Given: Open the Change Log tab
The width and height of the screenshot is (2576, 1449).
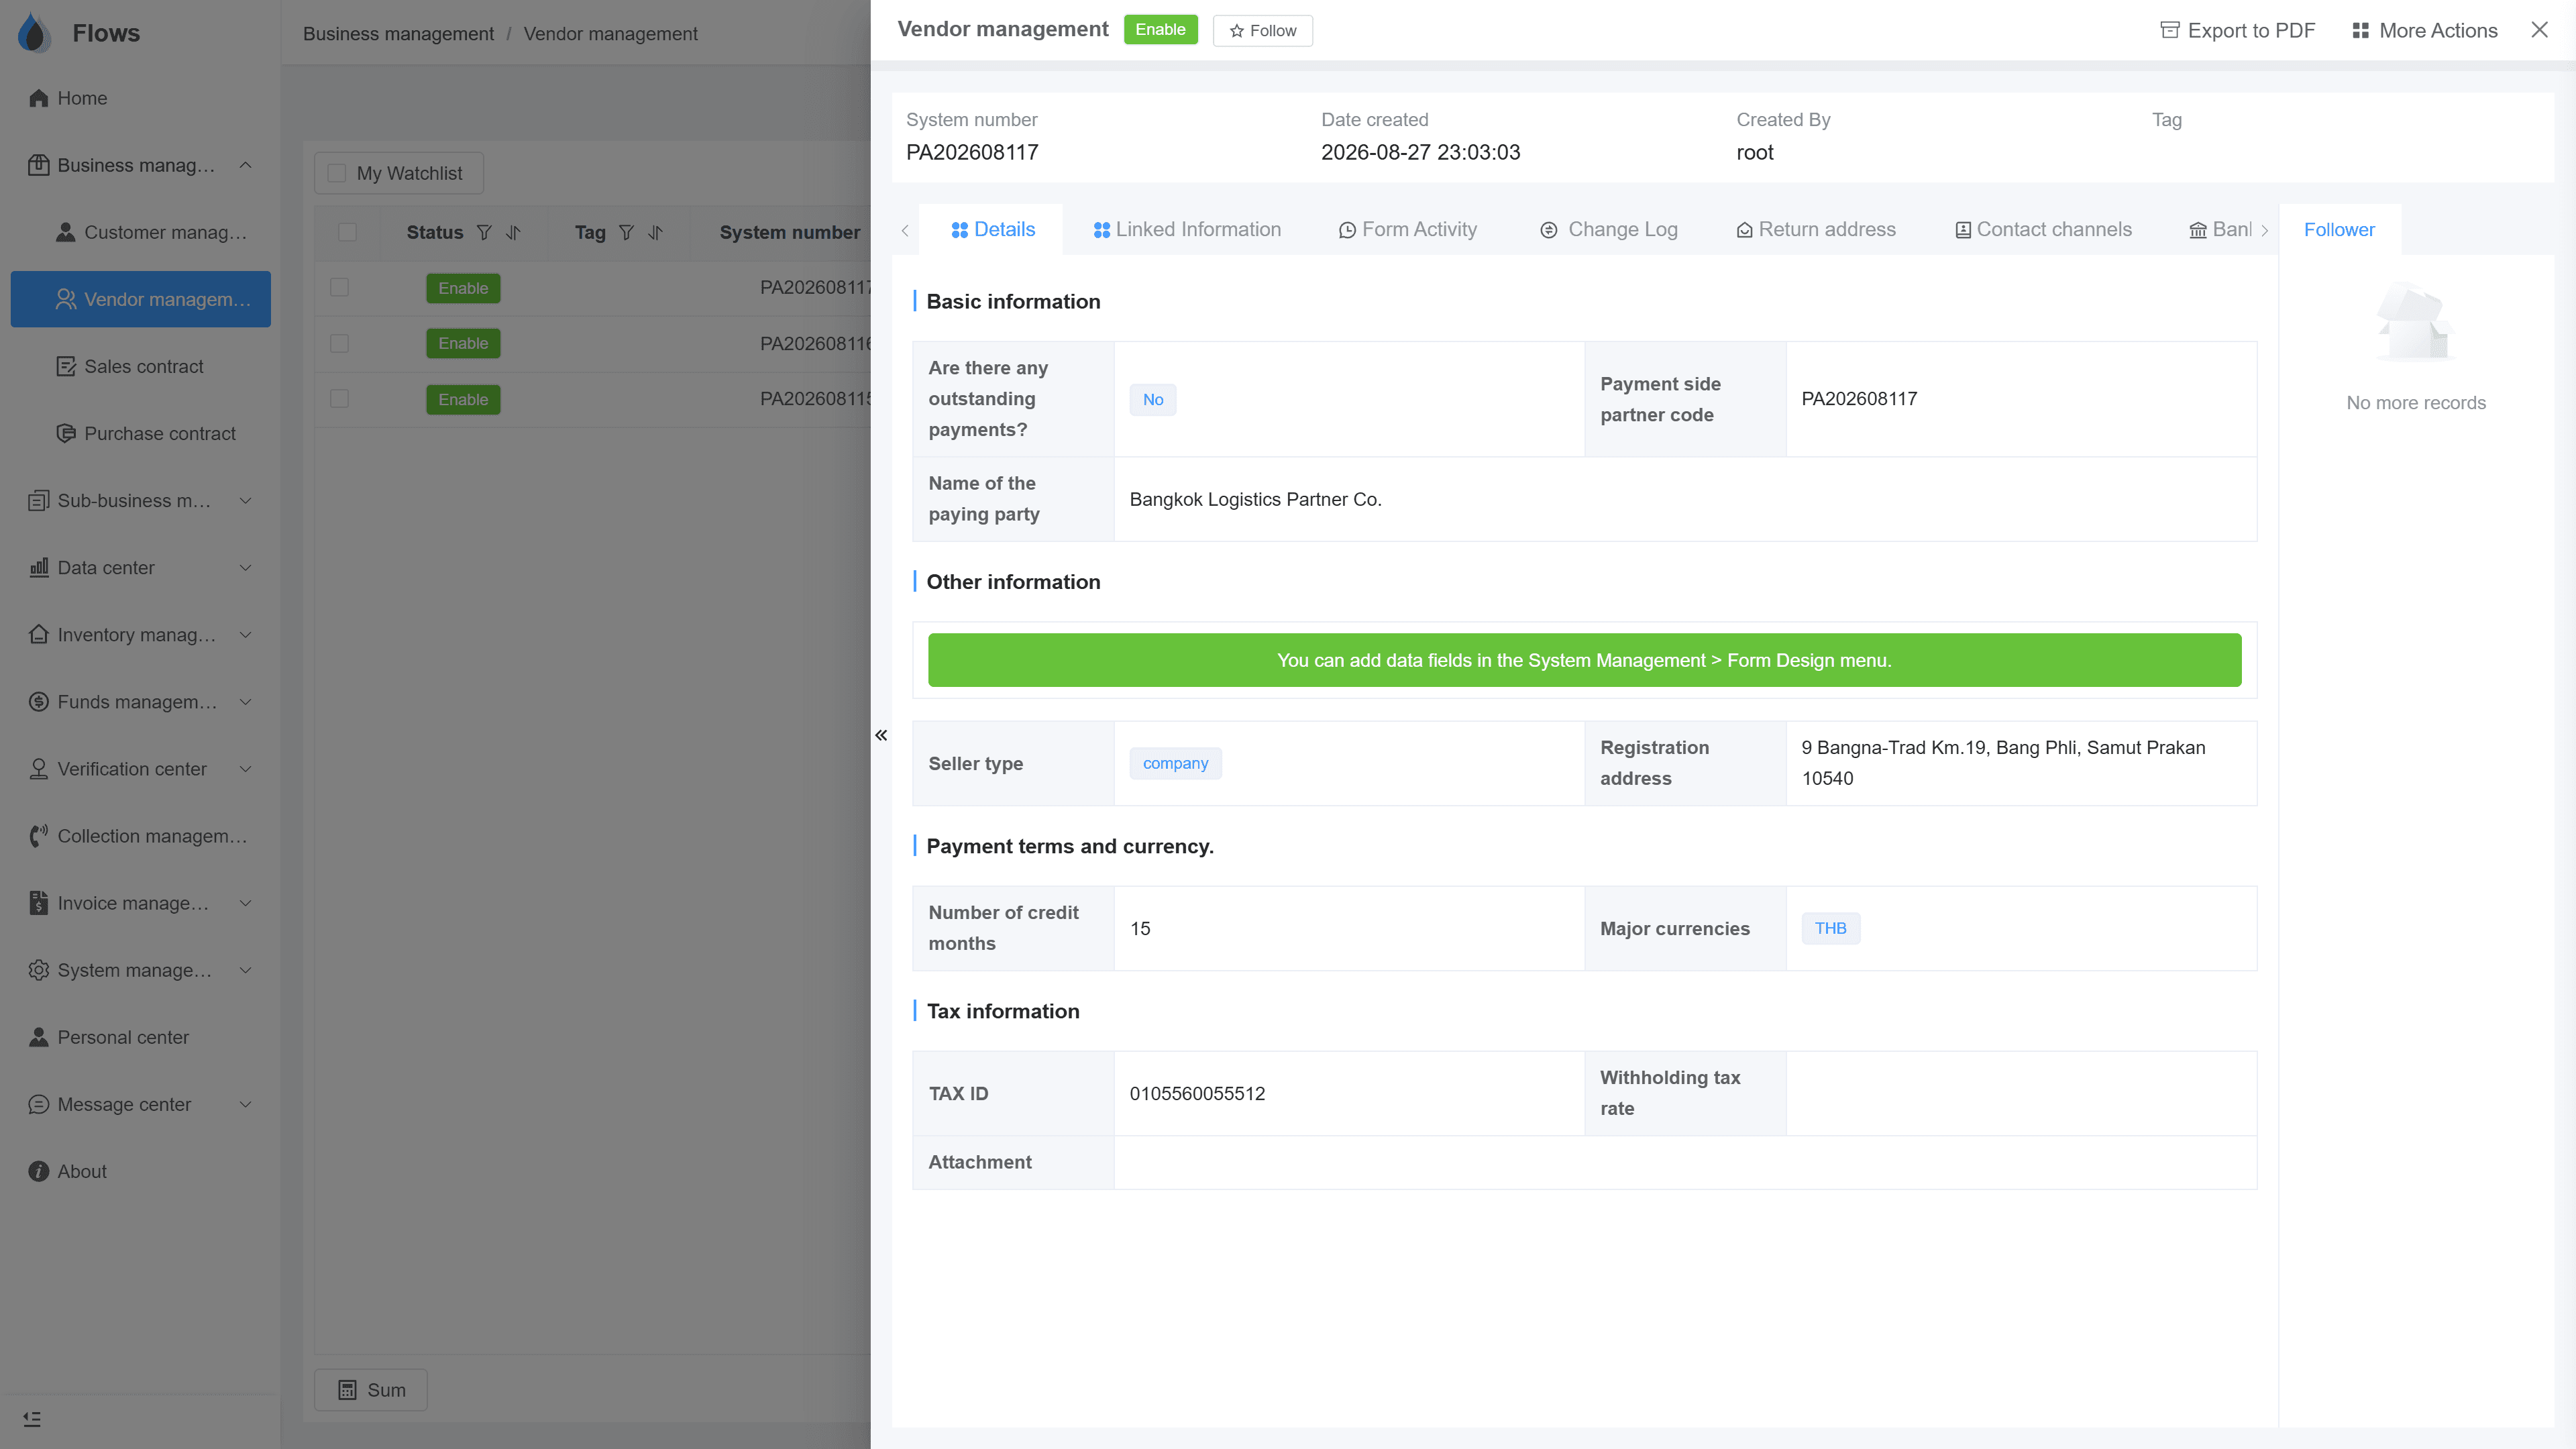Looking at the screenshot, I should (x=1609, y=229).
